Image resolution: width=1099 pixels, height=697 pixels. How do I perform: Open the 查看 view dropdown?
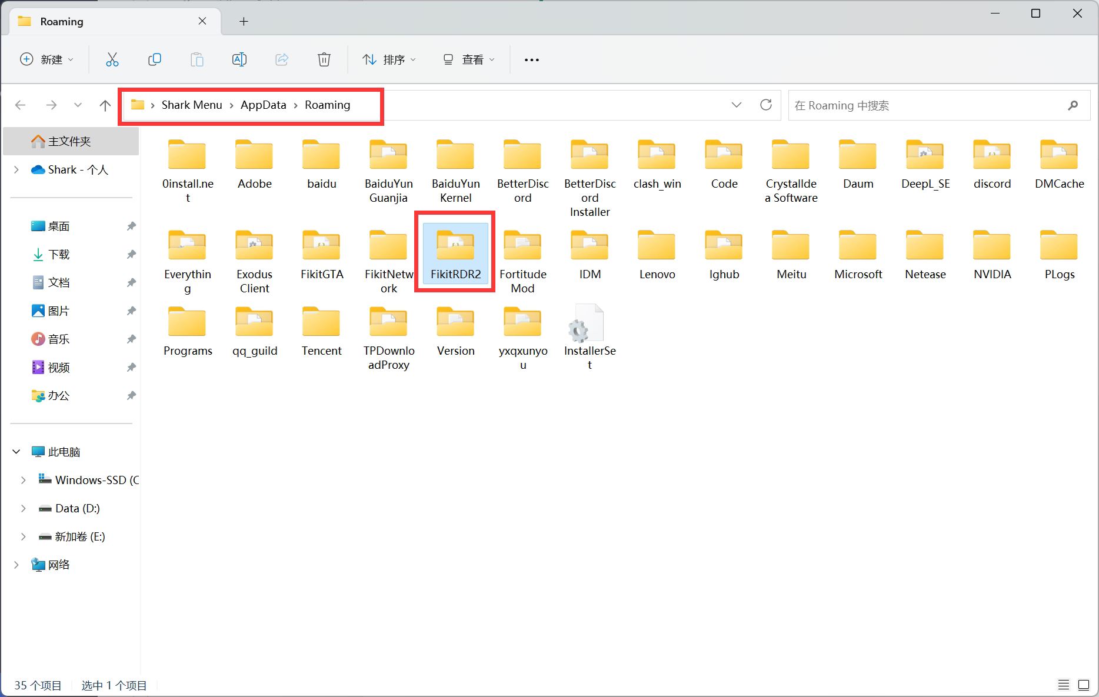click(x=468, y=59)
